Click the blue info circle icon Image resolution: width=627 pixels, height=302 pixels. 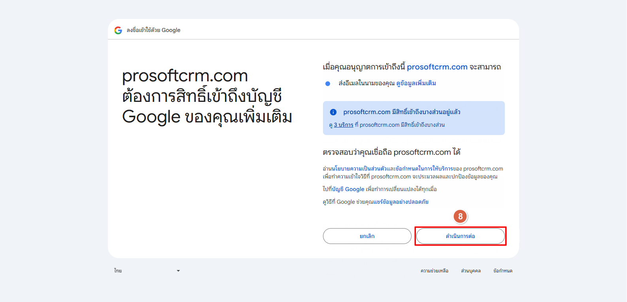[x=333, y=112]
